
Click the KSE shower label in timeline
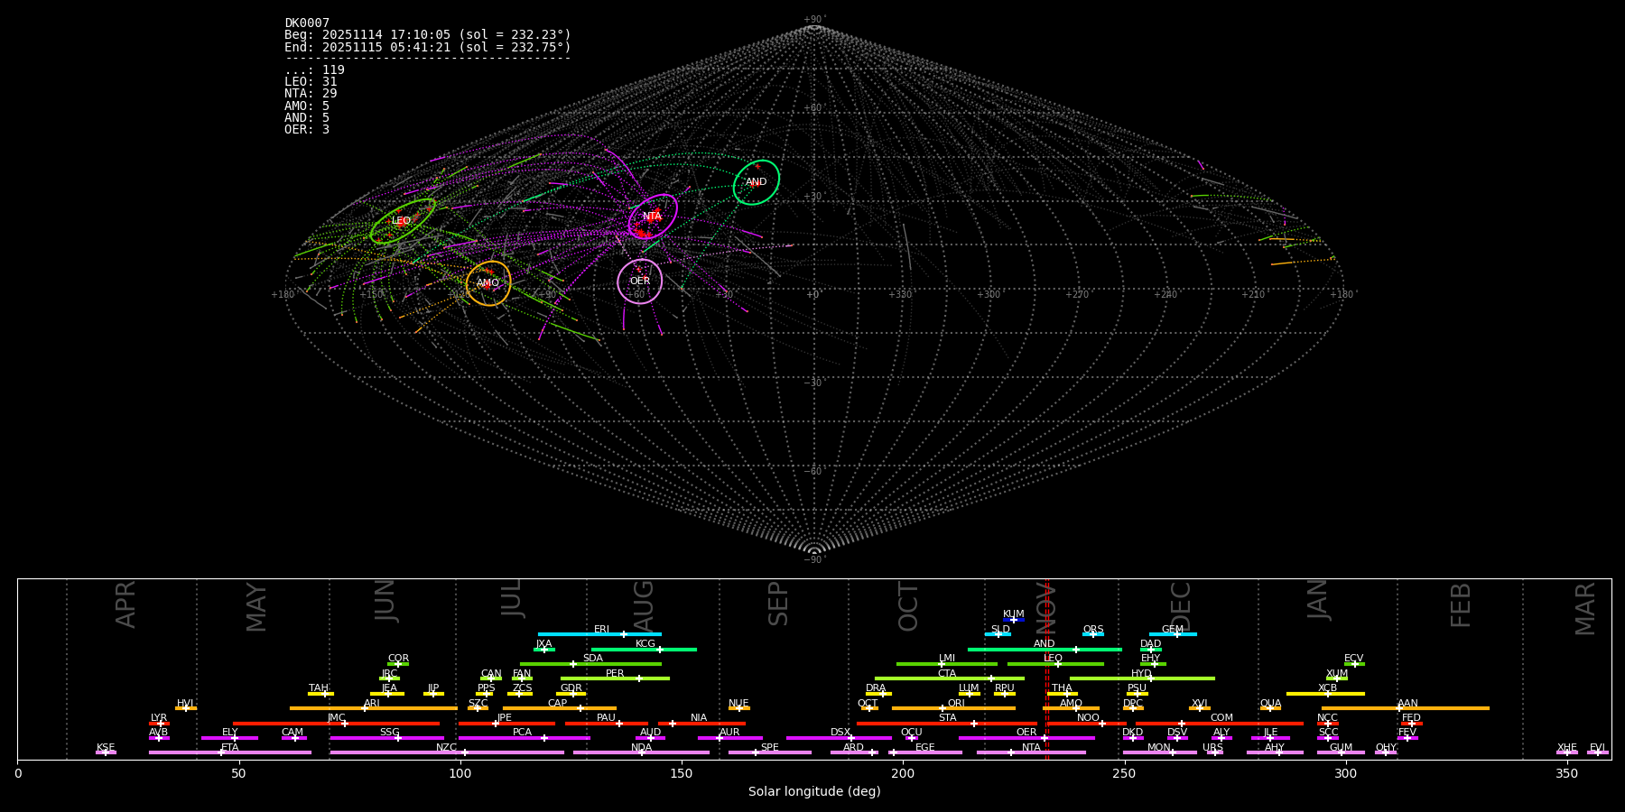106,748
